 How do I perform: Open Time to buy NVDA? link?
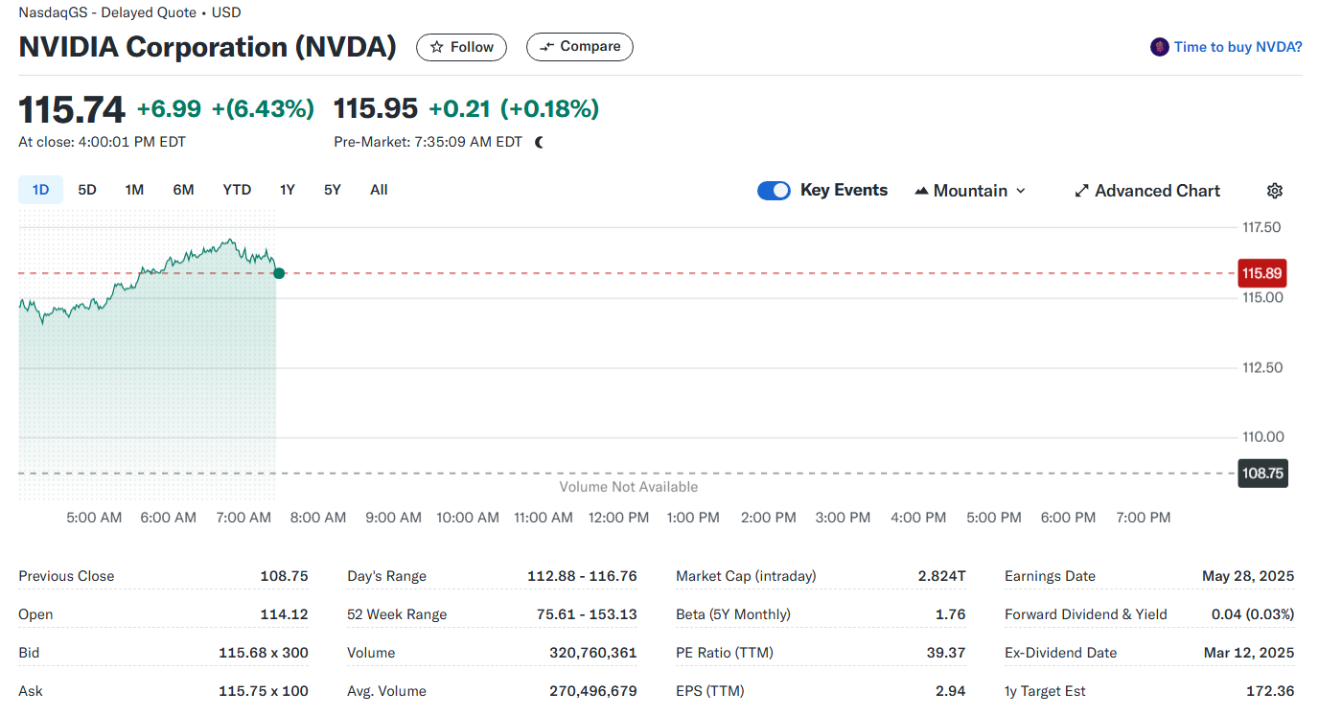click(1238, 47)
